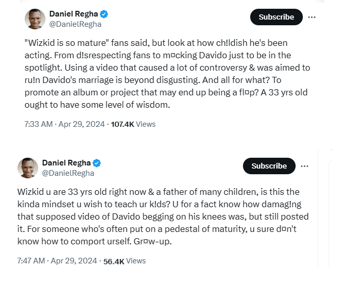Open the Daniel Regha name link in the second post

pyautogui.click(x=66, y=163)
